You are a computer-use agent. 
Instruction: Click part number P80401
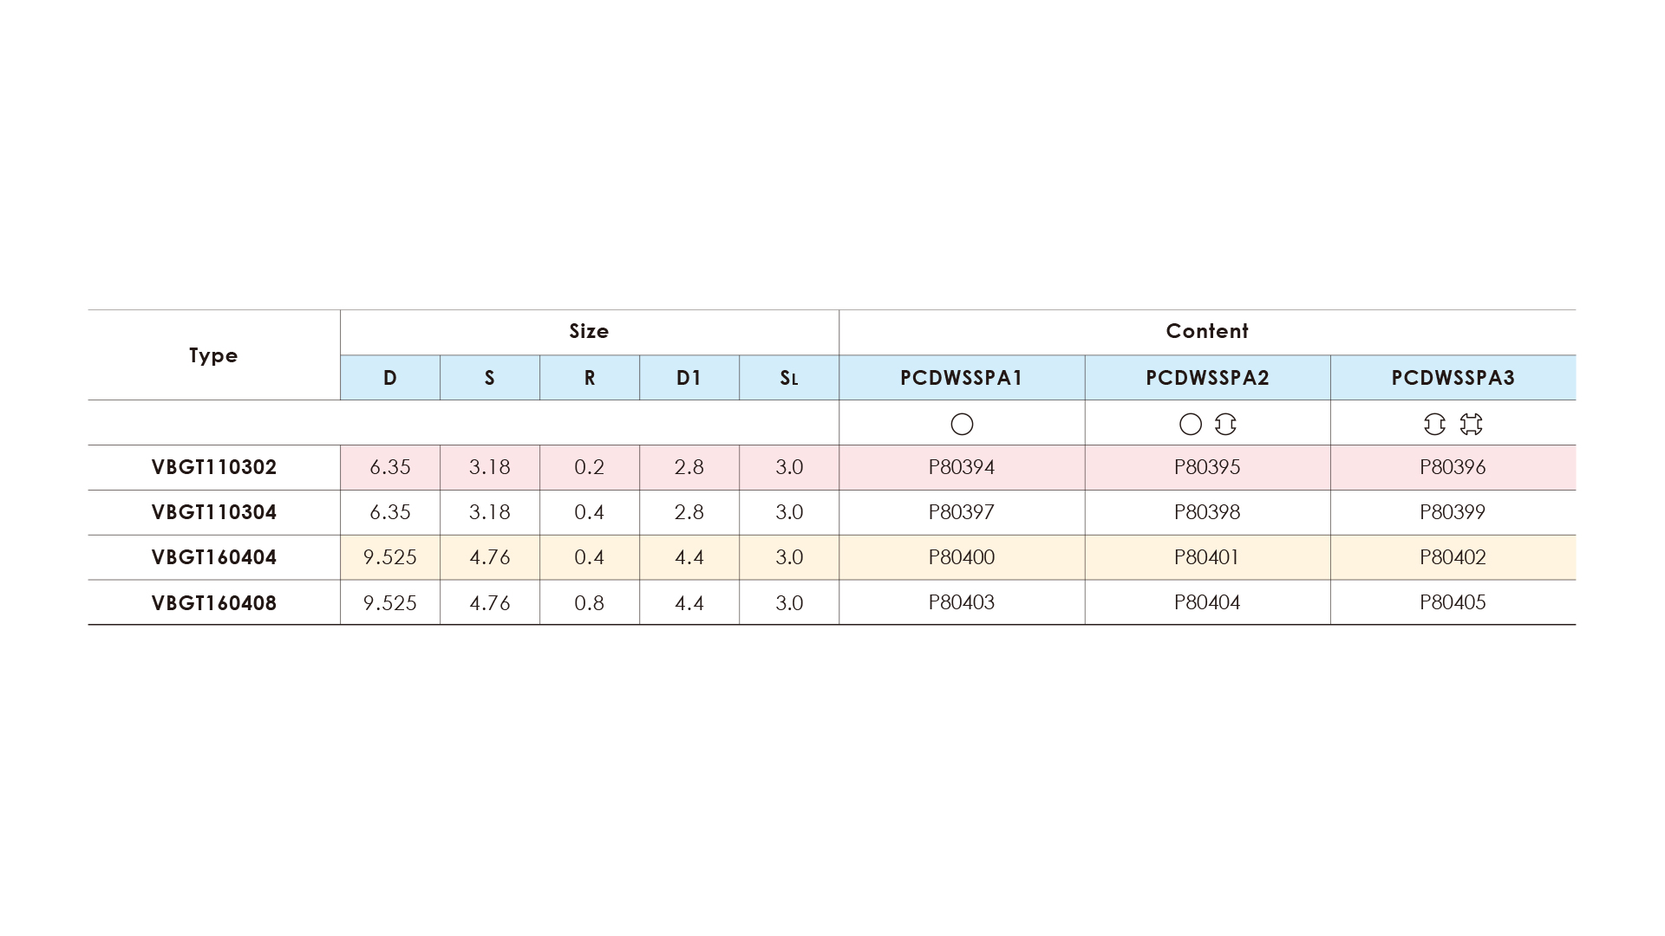[1207, 557]
